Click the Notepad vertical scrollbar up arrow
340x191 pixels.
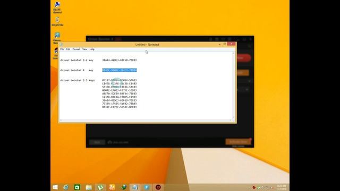click(x=234, y=53)
